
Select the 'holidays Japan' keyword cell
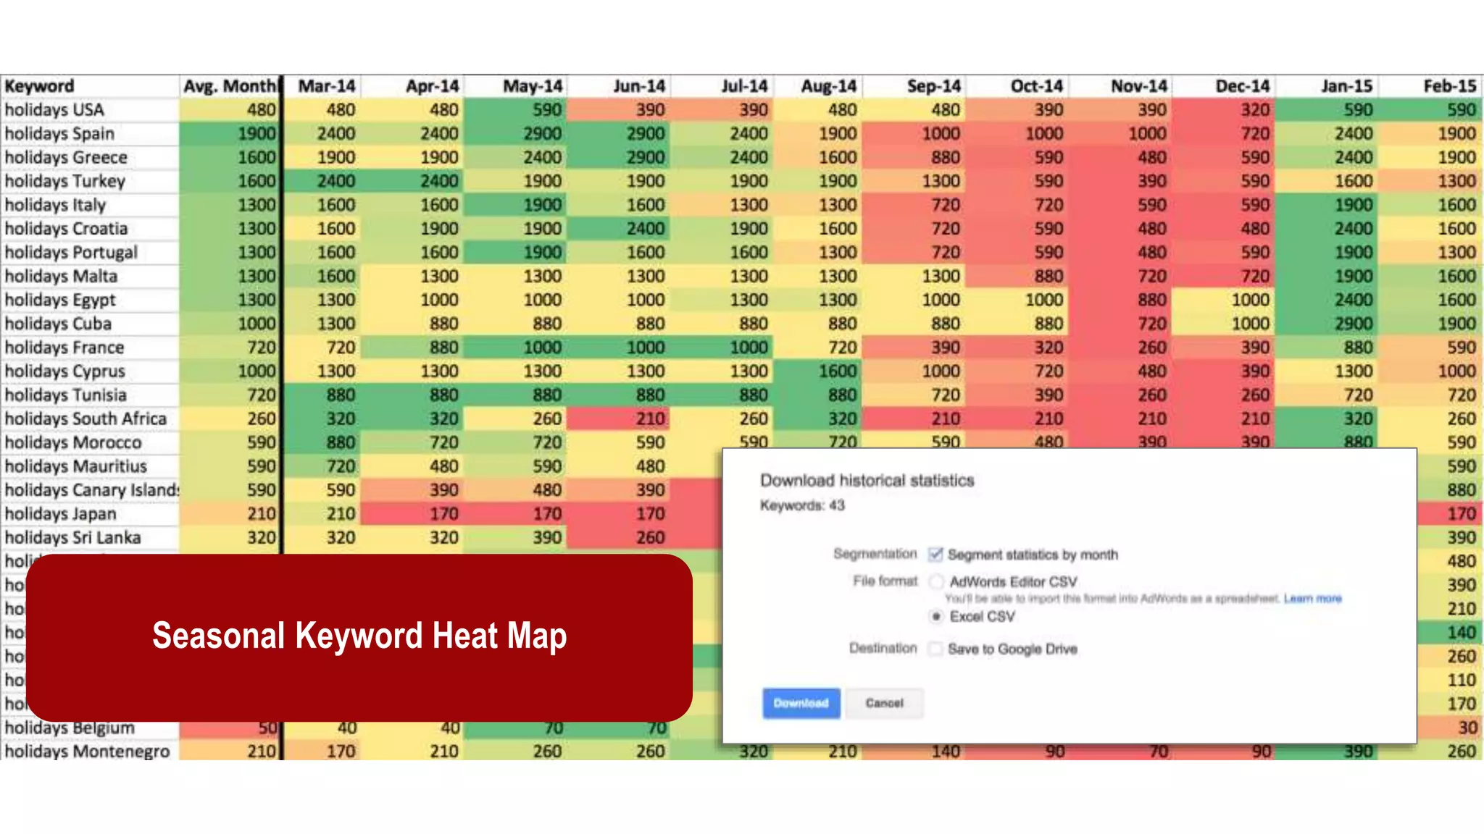pyautogui.click(x=90, y=514)
